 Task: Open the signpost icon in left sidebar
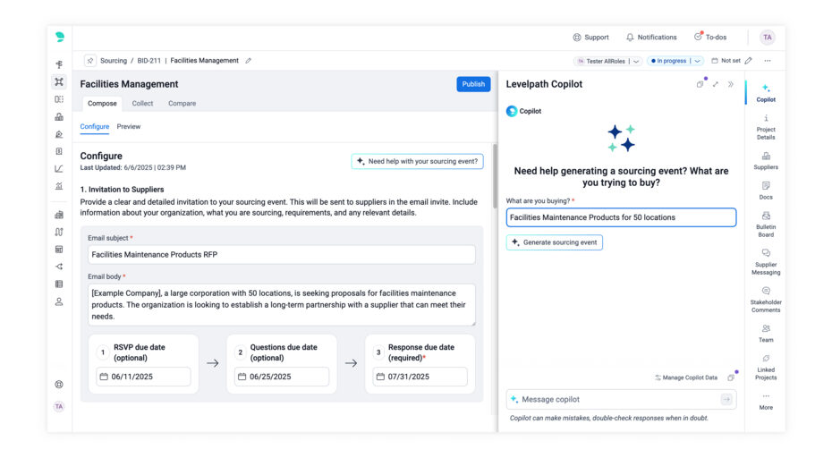pyautogui.click(x=59, y=64)
